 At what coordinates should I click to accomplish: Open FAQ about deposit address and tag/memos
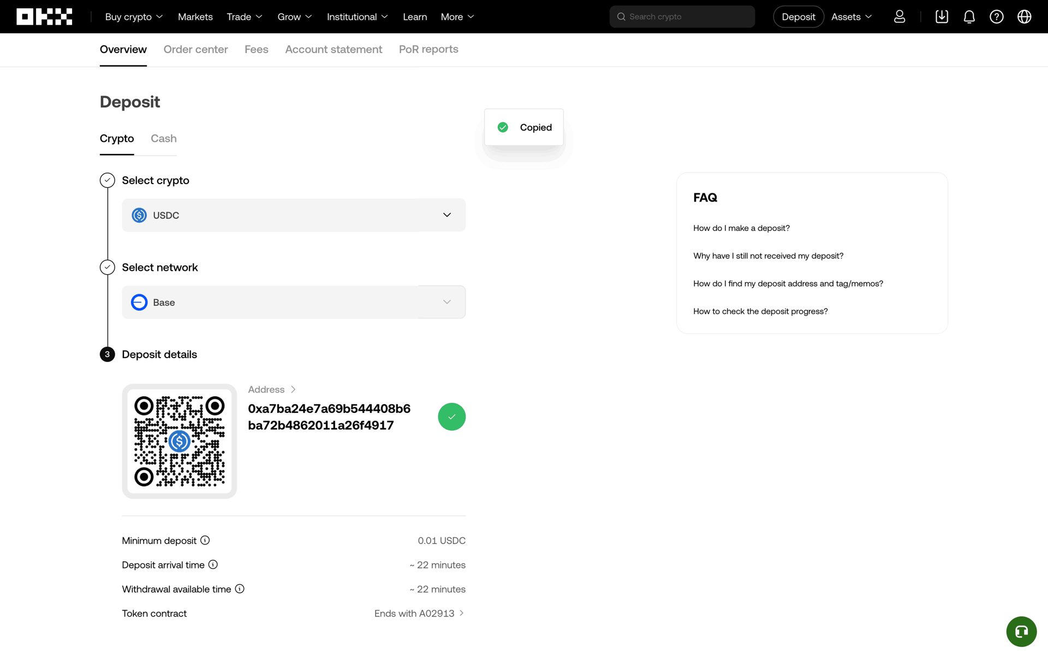(x=788, y=283)
